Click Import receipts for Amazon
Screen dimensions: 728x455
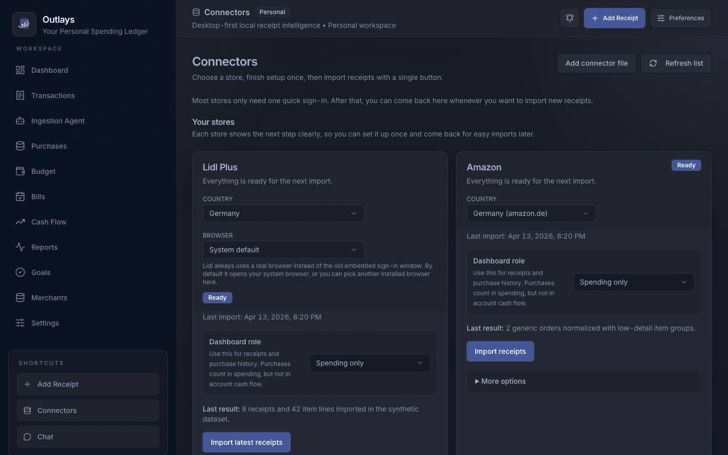tap(500, 351)
